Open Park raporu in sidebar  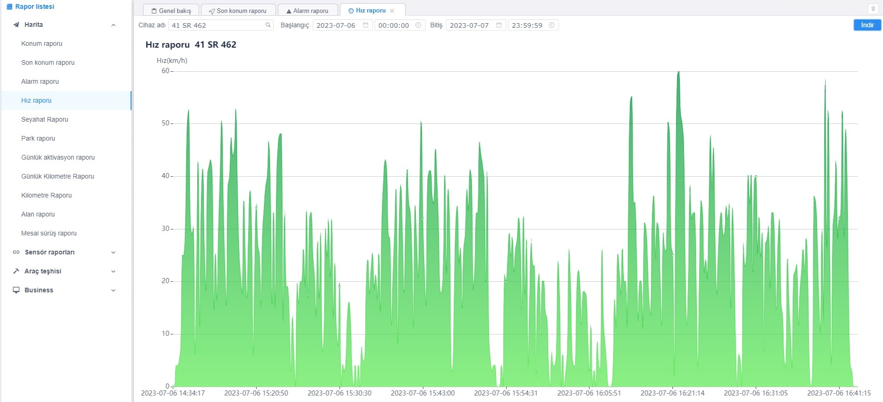coord(38,138)
